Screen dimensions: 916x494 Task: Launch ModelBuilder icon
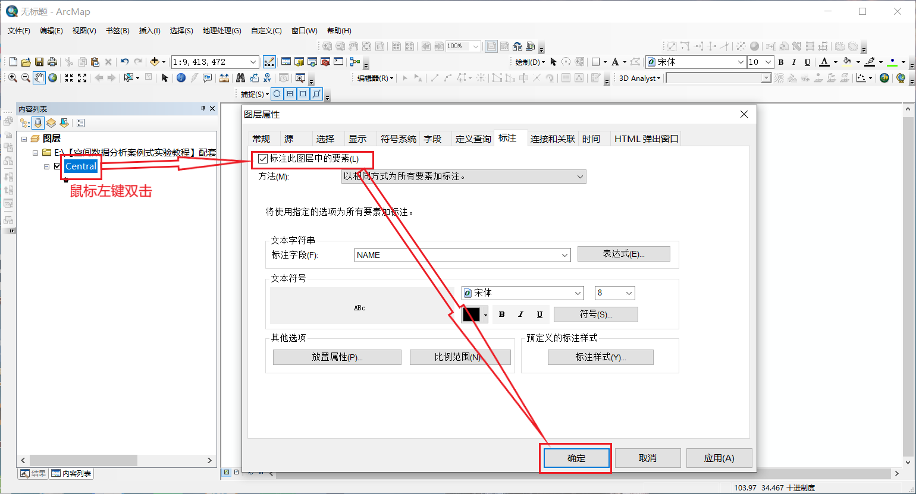(x=355, y=62)
